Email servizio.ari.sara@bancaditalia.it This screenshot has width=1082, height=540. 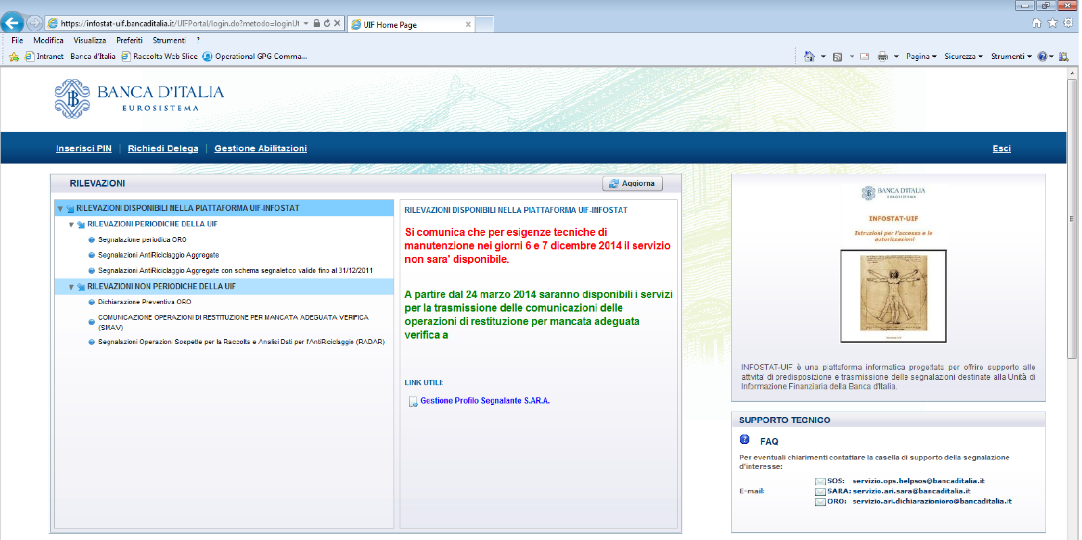point(912,491)
